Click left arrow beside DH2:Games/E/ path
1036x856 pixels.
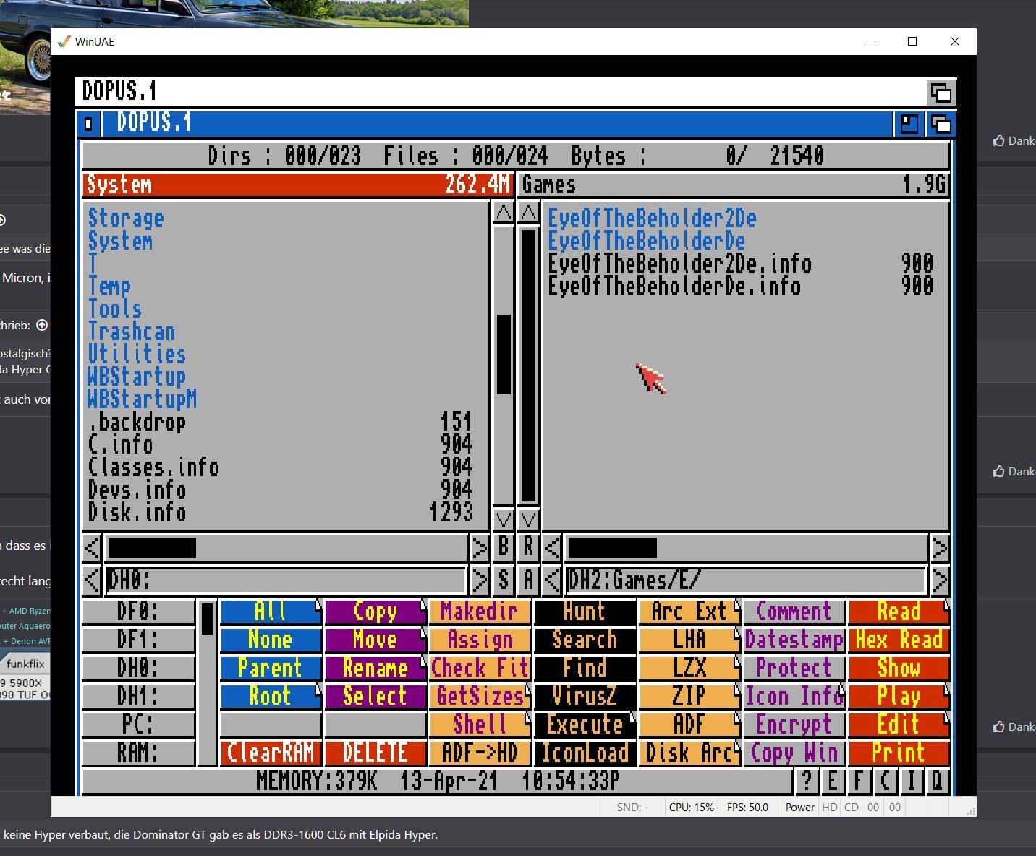point(552,580)
